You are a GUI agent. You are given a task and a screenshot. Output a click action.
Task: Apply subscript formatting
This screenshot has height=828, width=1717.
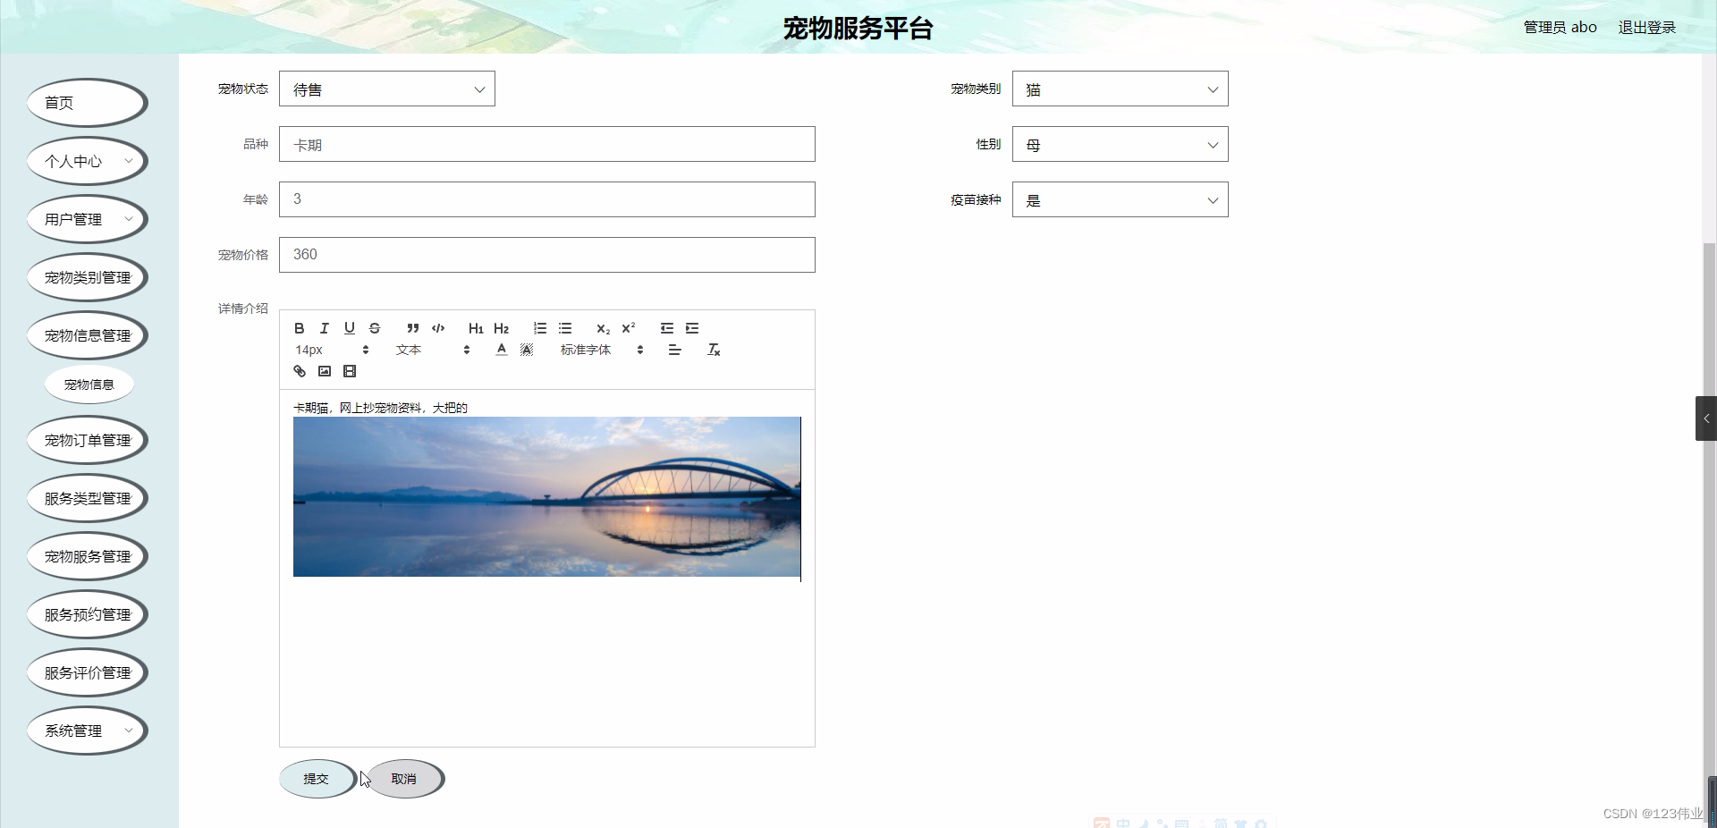(x=603, y=328)
